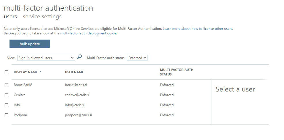Click the podpora@caris.si username
The width and height of the screenshot is (284, 140).
click(x=78, y=115)
